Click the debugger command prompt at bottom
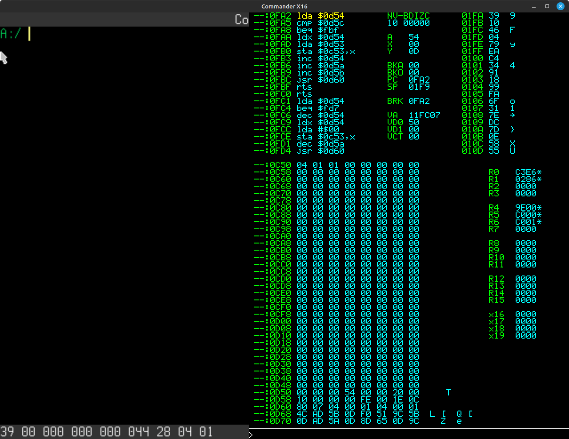Screen dimensions: 569x439 coord(409,435)
